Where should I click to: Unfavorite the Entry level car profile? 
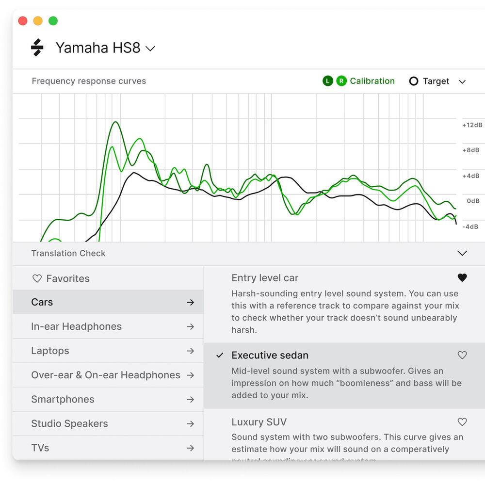(x=462, y=278)
